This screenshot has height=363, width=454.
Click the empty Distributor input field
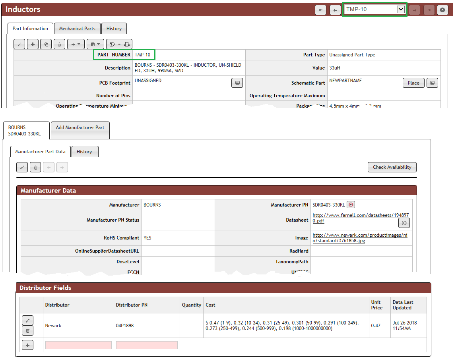tap(78, 345)
